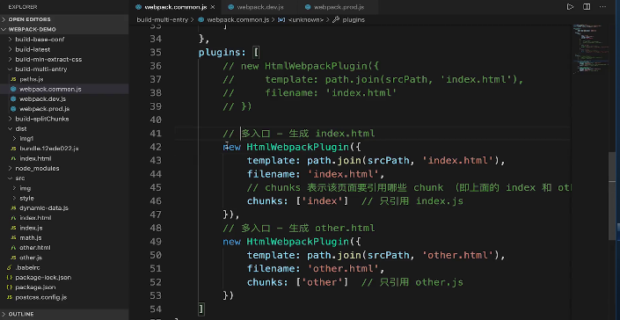This screenshot has height=320, width=620.
Task: Open bundle.12ede022.js in dist
Action: point(64,149)
